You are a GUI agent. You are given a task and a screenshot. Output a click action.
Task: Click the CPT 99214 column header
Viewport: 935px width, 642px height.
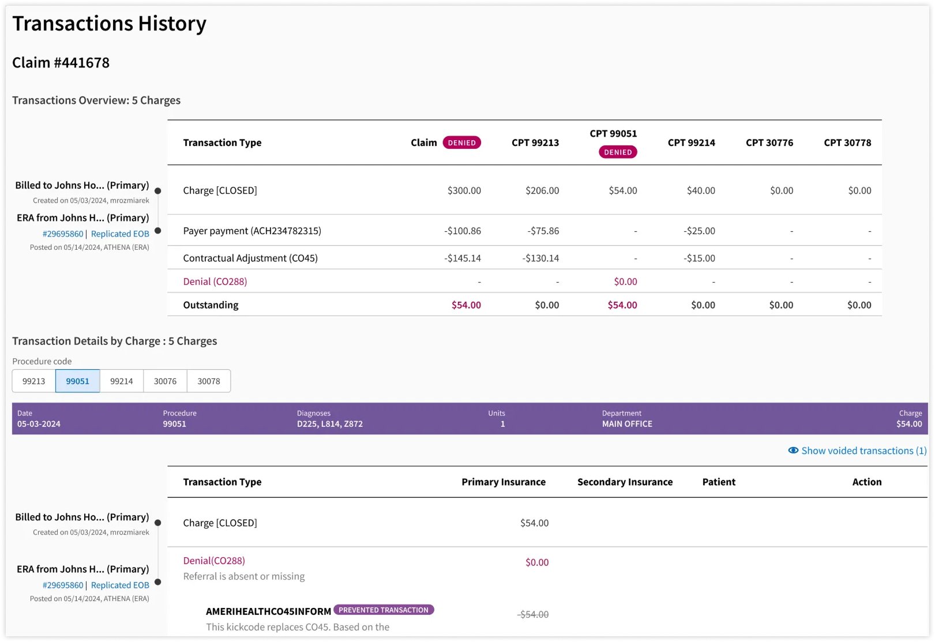coord(691,142)
